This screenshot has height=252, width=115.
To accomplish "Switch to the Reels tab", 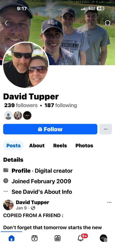I will (x=60, y=146).
